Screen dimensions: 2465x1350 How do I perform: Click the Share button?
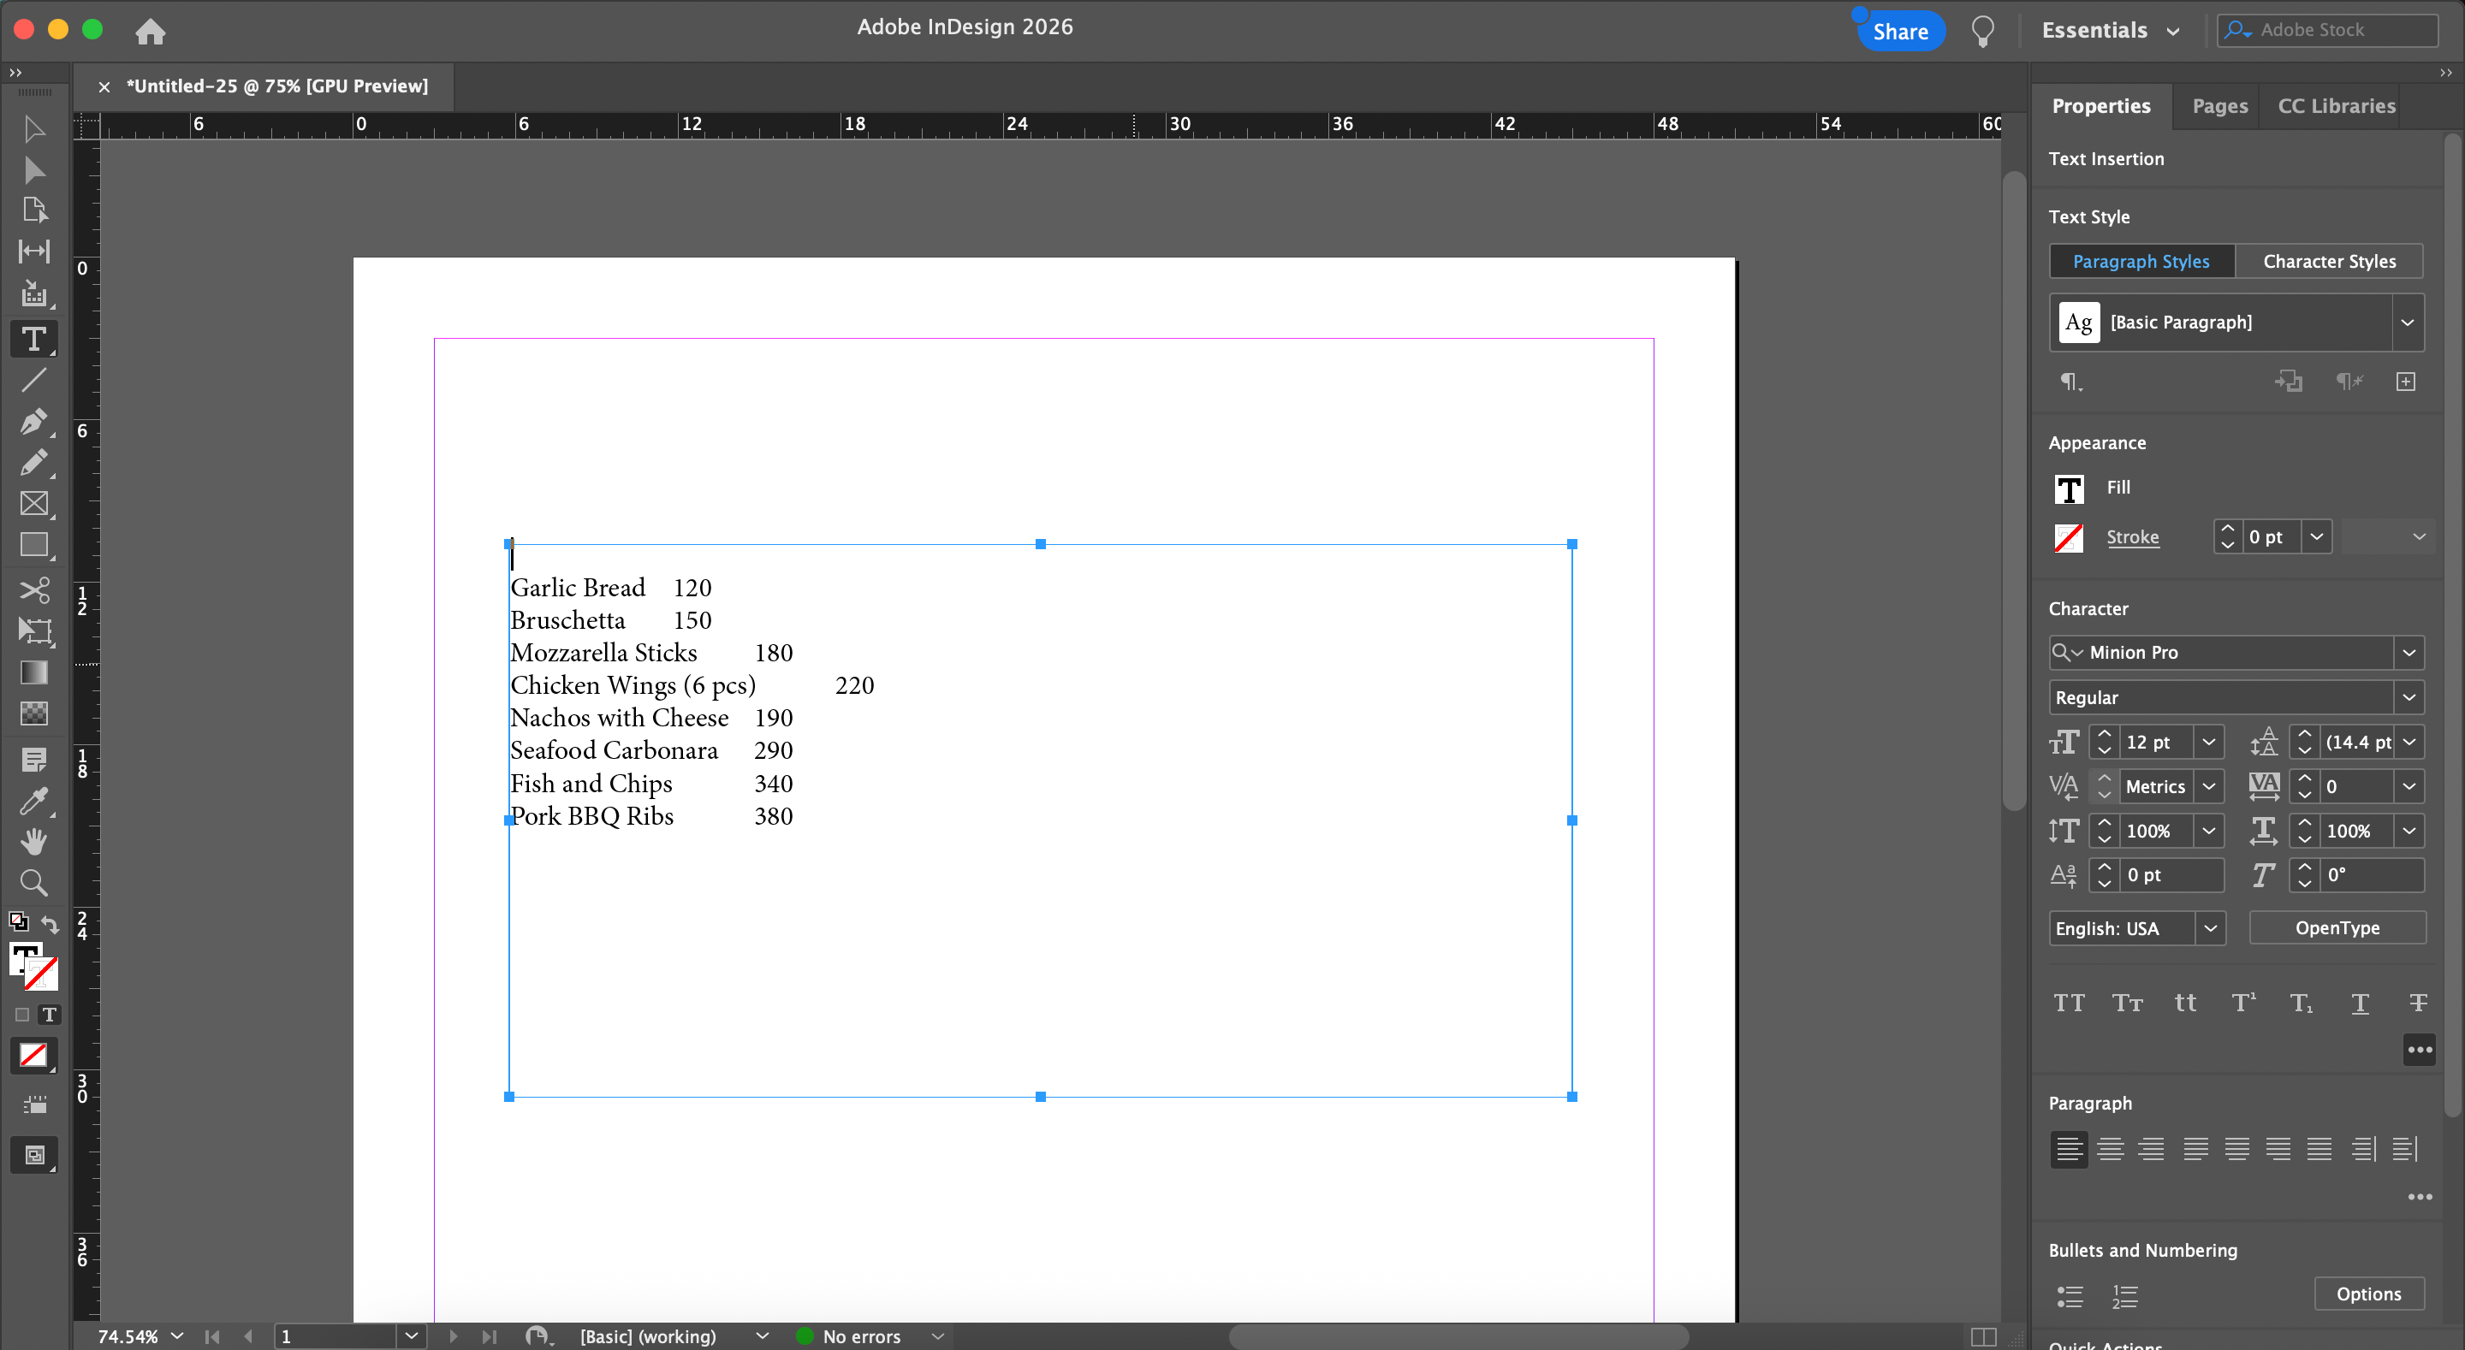(1899, 32)
